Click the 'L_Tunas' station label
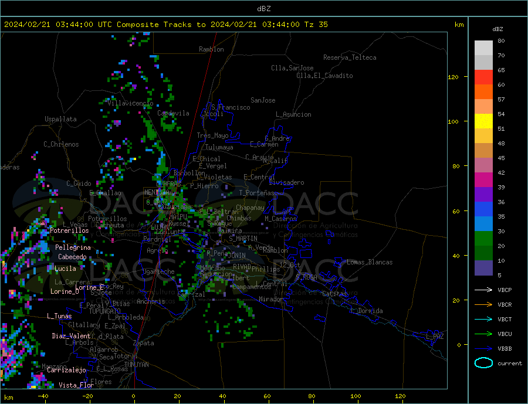The width and height of the screenshot is (528, 404). (x=59, y=316)
